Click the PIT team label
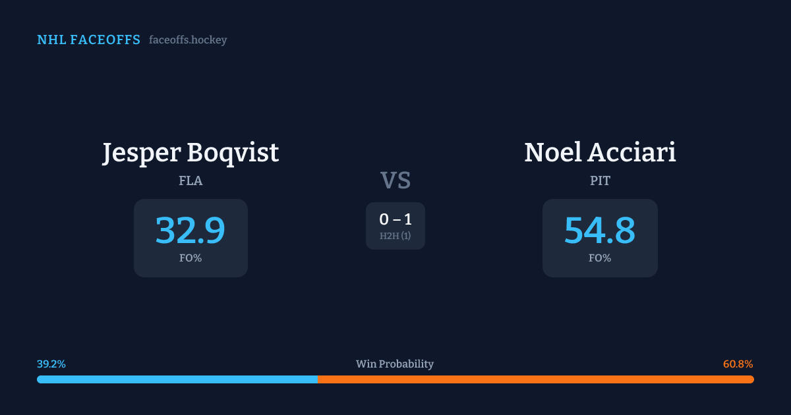Viewport: 791px width, 415px height. coord(600,181)
